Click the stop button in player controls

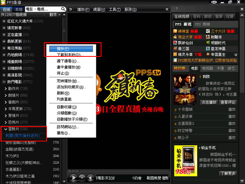(x=82, y=177)
